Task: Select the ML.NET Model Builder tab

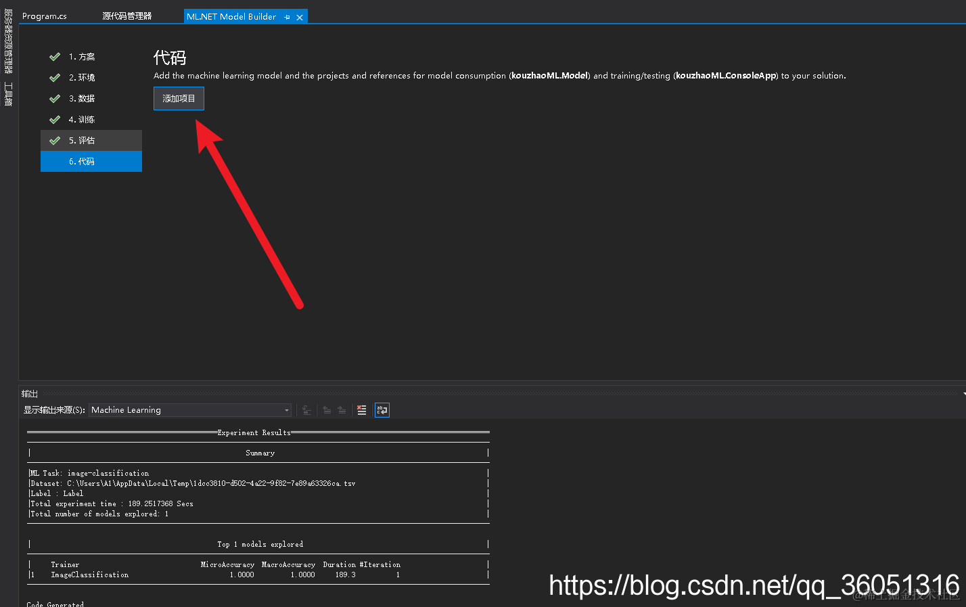Action: click(x=231, y=16)
